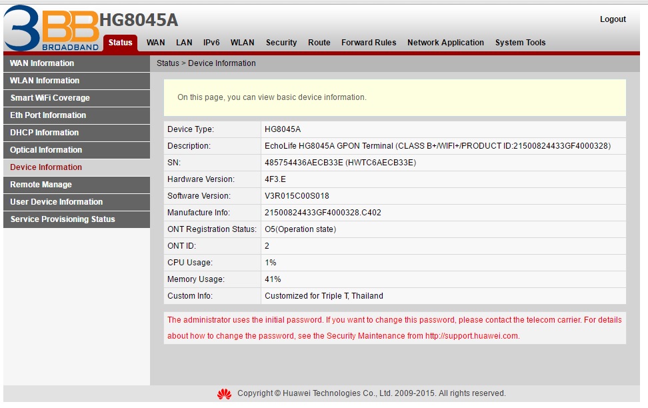Open the Status tab
Image resolution: width=648 pixels, height=408 pixels.
point(120,43)
